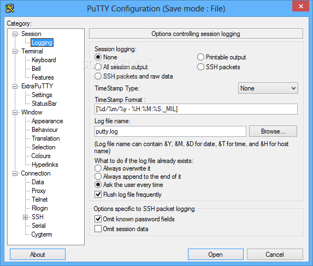The image size is (313, 266).
Task: Open the Colours category
Action: pos(41,156)
